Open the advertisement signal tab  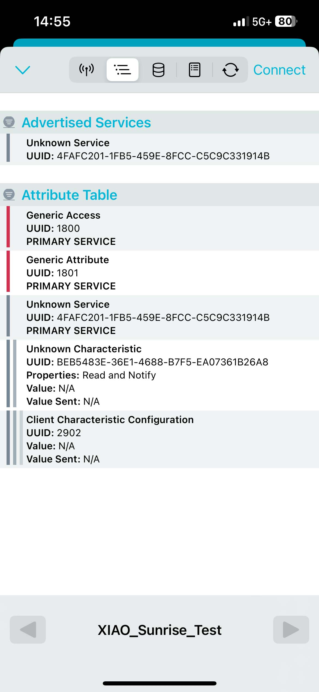coord(87,70)
